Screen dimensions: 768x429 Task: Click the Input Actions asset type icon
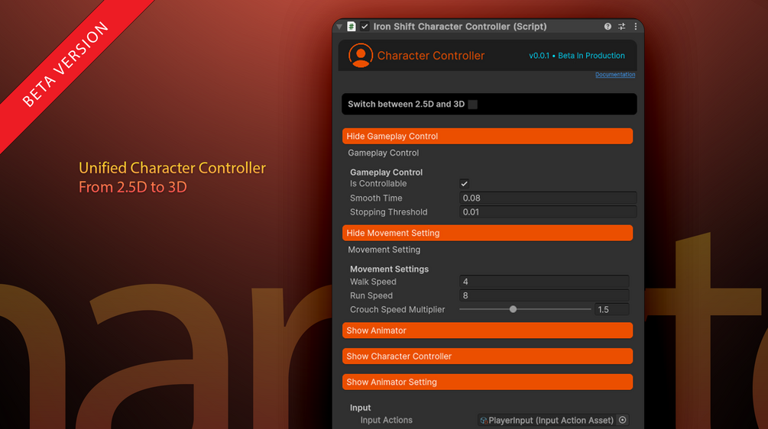point(484,421)
